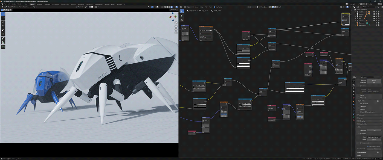The image size is (383, 160).
Task: Toggle the Use Nodes checkbox
Action: click(x=214, y=7)
